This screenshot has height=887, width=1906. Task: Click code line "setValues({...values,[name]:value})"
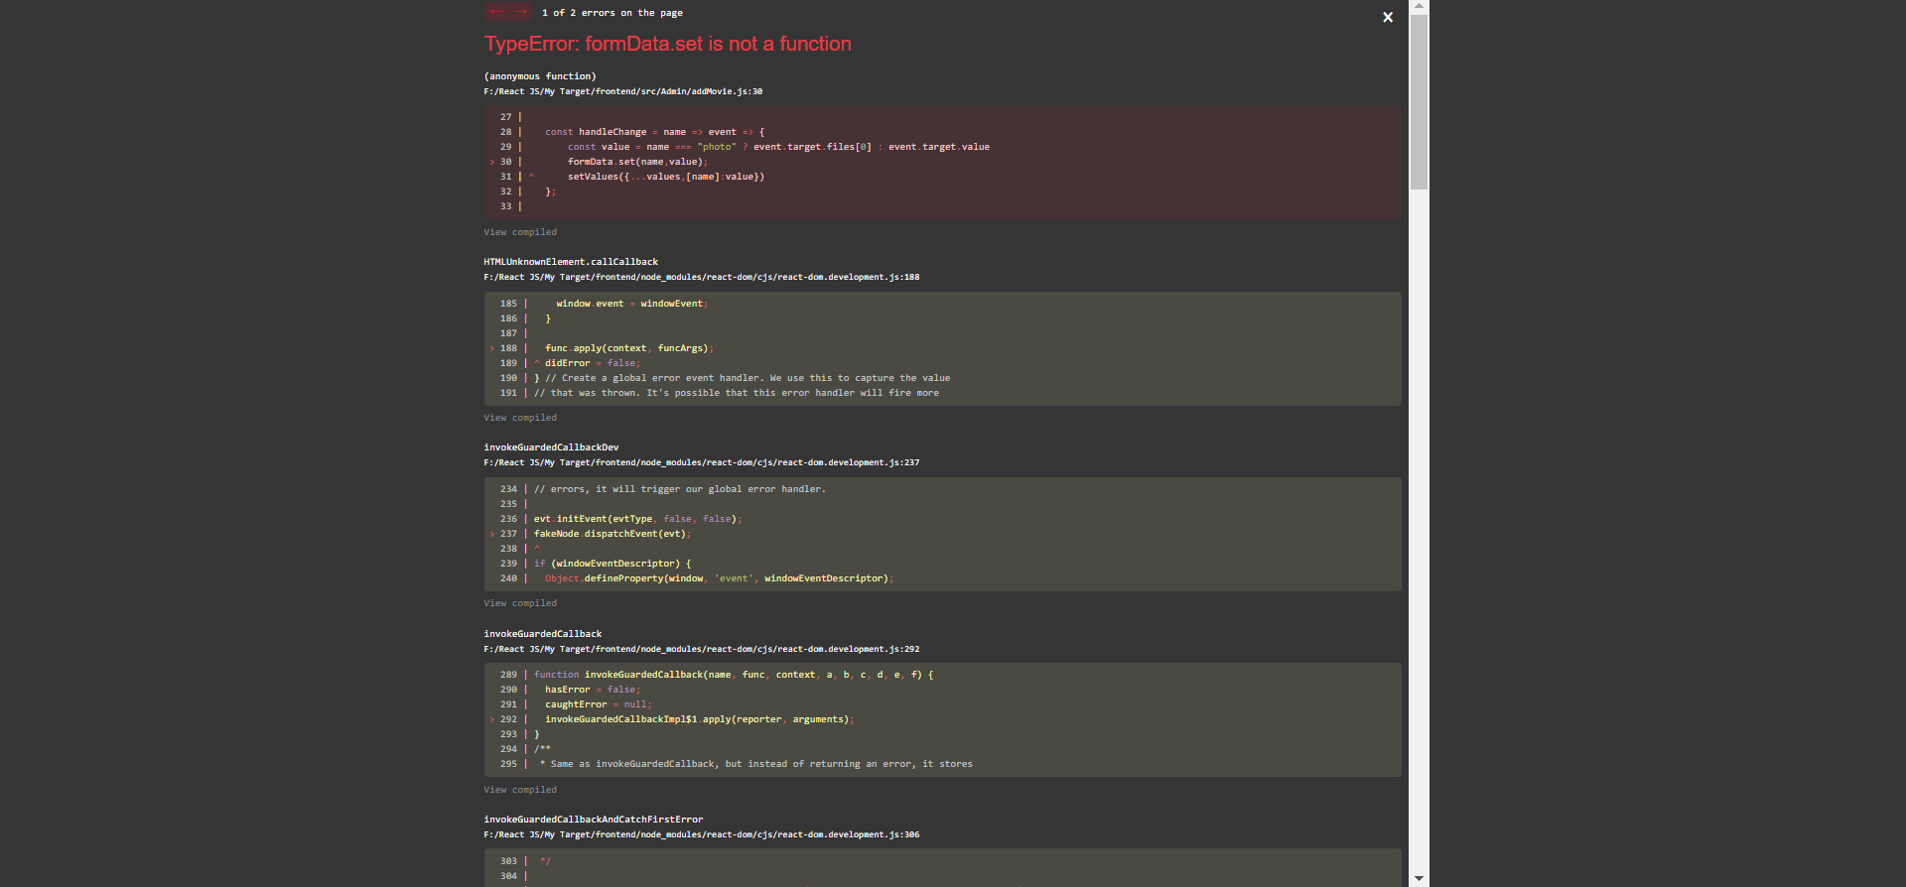coord(666,177)
